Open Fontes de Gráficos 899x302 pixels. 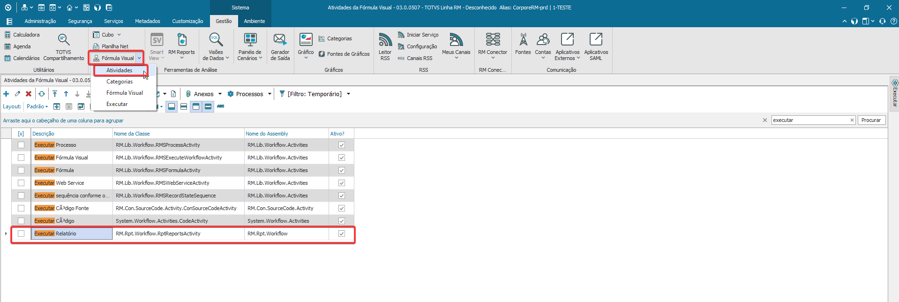[x=344, y=54]
